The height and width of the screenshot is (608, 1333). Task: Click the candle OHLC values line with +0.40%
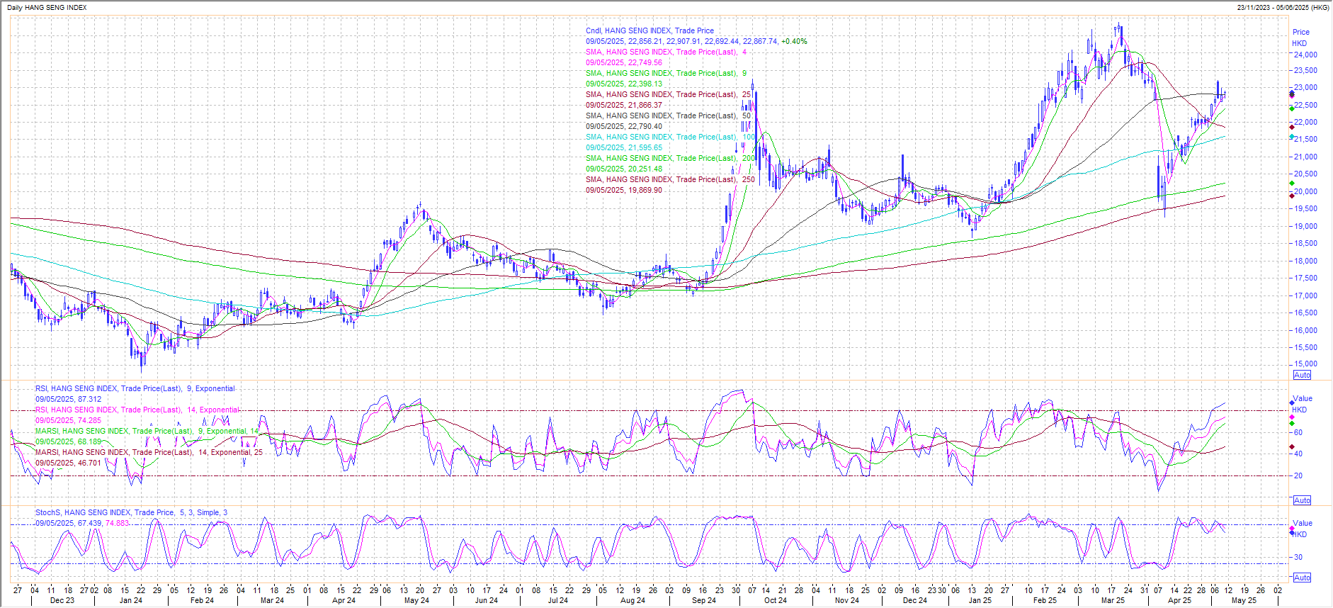(696, 41)
